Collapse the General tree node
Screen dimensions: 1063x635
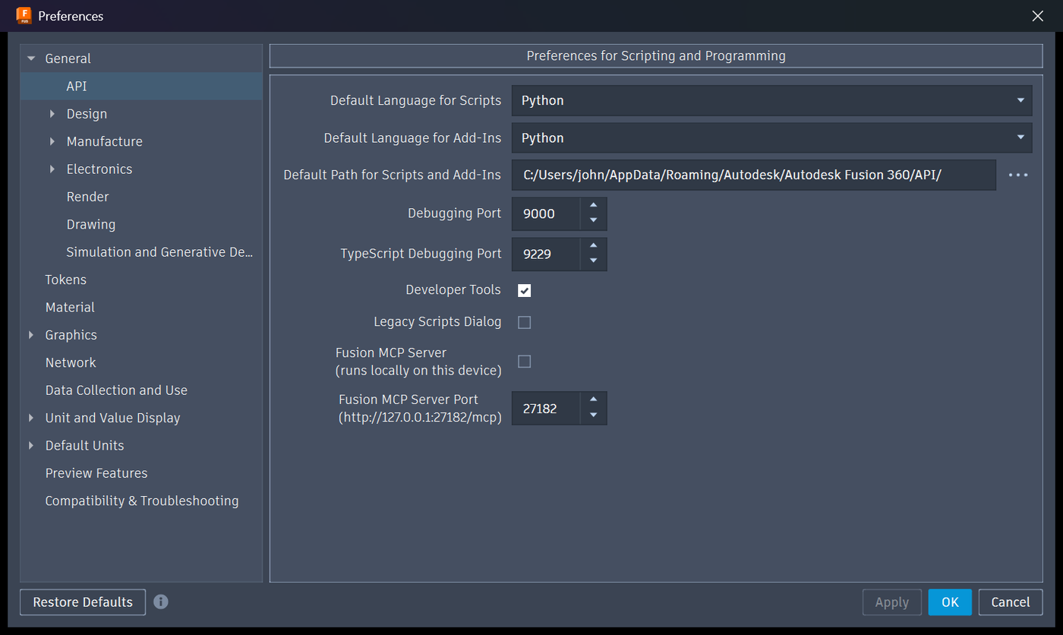click(x=31, y=58)
